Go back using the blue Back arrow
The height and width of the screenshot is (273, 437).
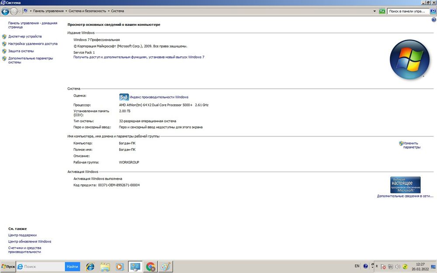5,11
